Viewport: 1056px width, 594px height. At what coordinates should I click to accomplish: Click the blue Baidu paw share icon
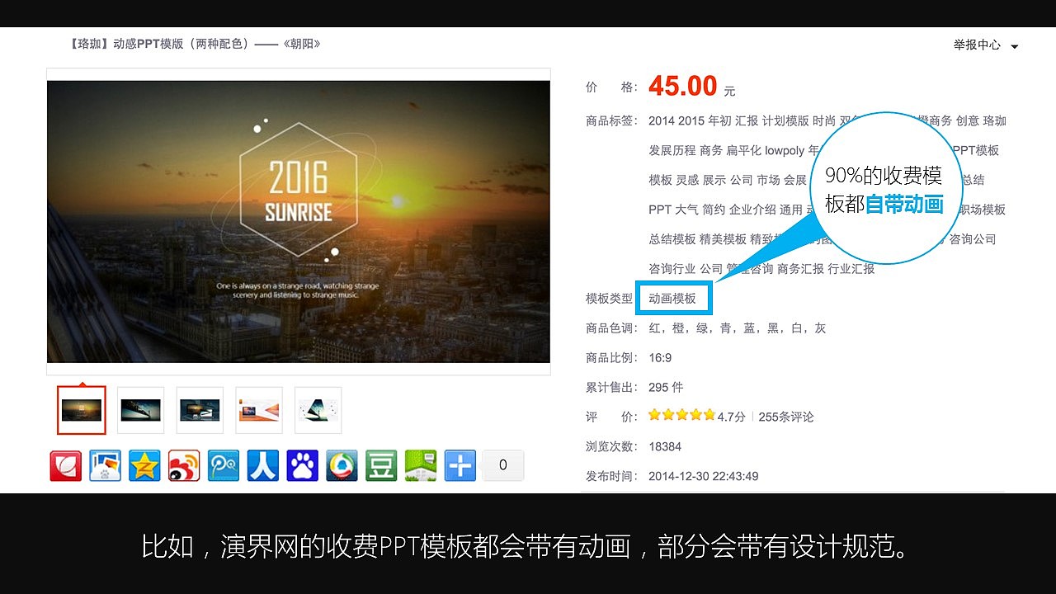[302, 464]
